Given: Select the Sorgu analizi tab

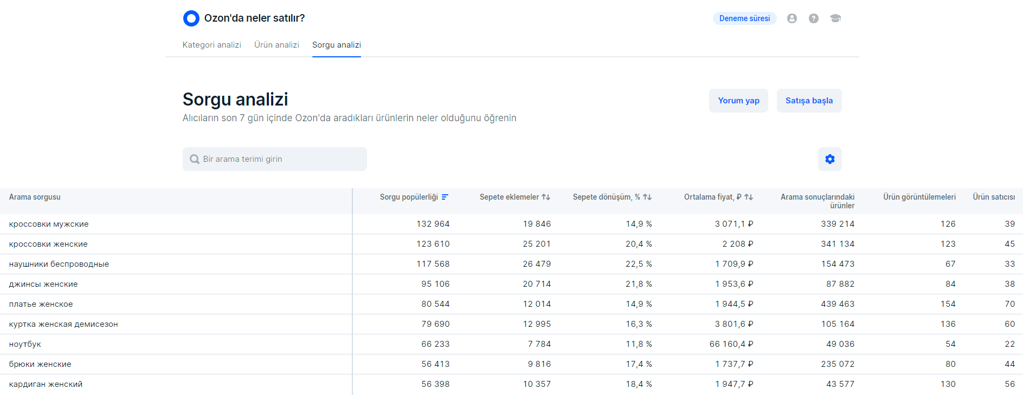Looking at the screenshot, I should point(336,45).
